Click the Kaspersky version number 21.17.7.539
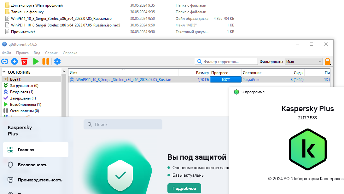 307,118
